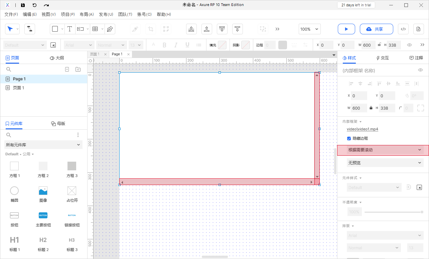The width and height of the screenshot is (429, 259).
Task: Toggle aspect ratio lock in top toolbar
Action: point(379,45)
